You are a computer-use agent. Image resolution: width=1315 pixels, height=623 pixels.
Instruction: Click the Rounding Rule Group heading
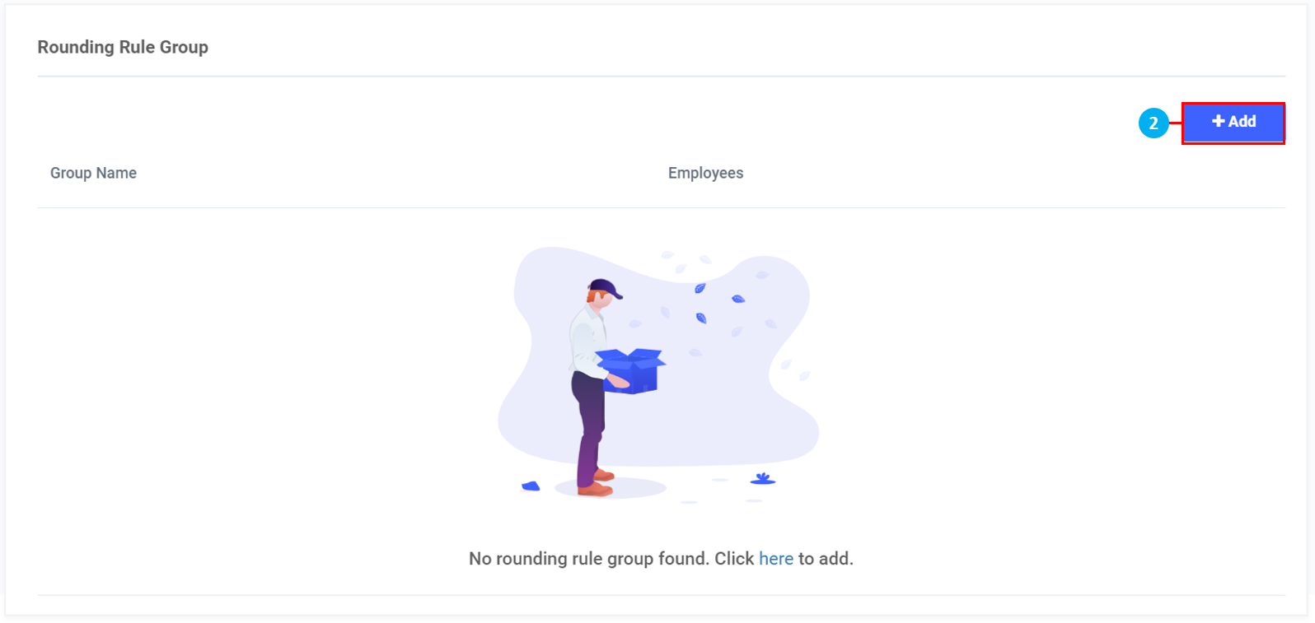pyautogui.click(x=123, y=47)
